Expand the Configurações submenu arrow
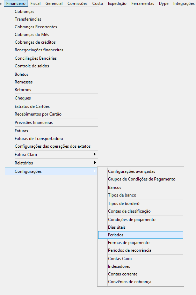This screenshot has width=196, height=295. pyautogui.click(x=95, y=171)
